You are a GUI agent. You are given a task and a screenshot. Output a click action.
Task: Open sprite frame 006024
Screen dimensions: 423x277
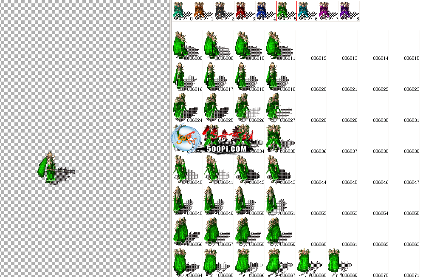[x=187, y=107]
